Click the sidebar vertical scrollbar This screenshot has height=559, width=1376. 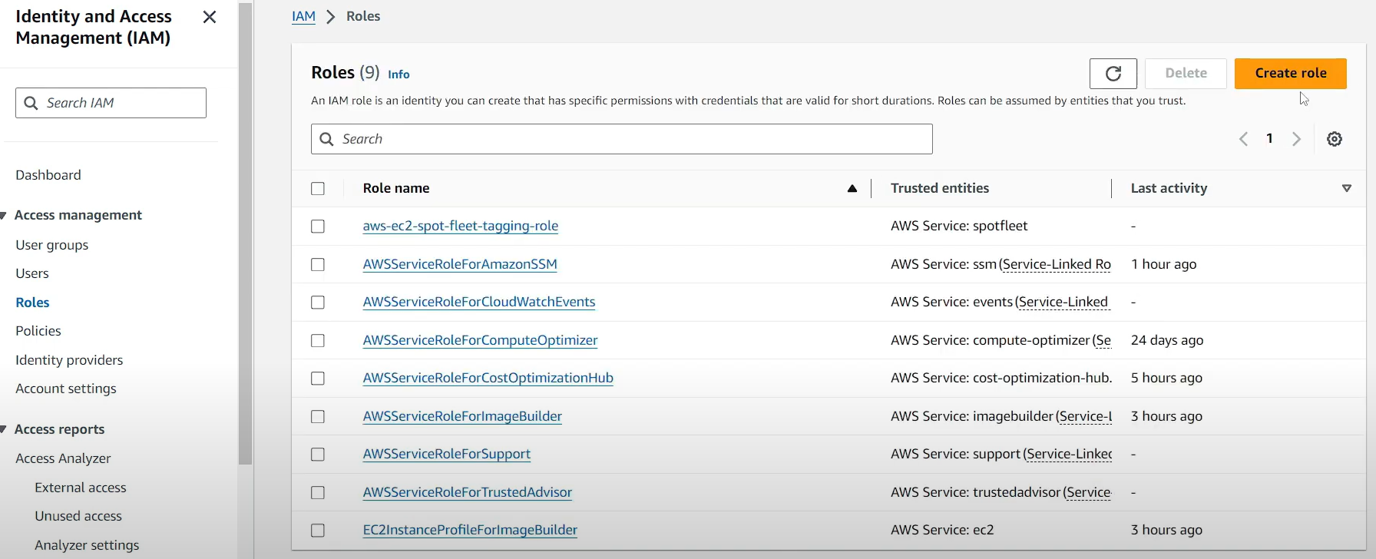pos(245,234)
